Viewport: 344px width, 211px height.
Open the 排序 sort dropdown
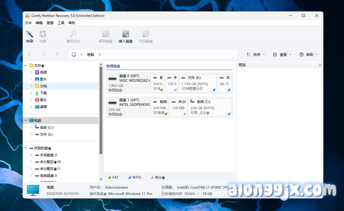256,55
